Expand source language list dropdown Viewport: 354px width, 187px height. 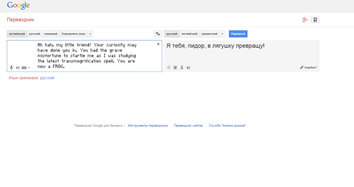coord(90,34)
